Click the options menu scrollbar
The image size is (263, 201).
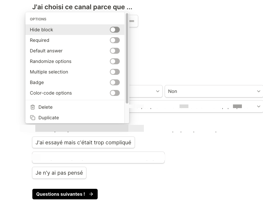pos(127,58)
